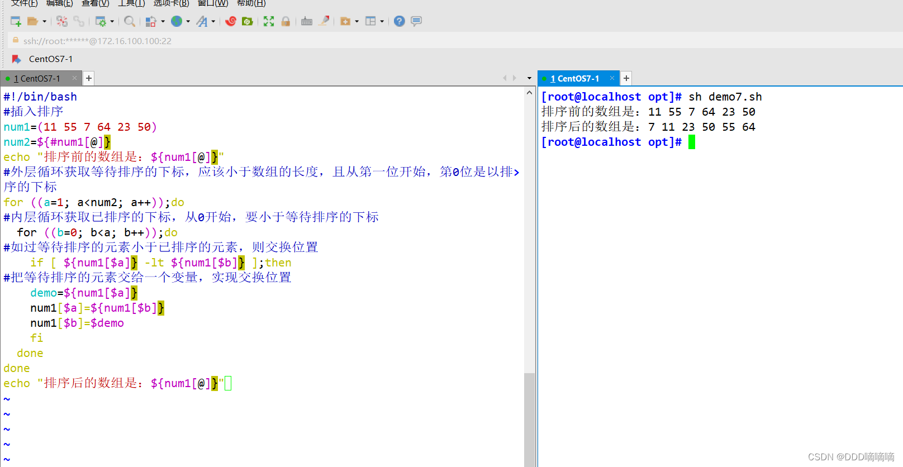
Task: Open session properties gear icon
Action: pos(101,21)
